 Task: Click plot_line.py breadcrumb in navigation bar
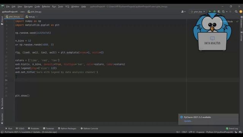click(x=35, y=12)
